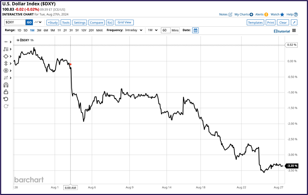Open the Tools menu

tap(66, 22)
